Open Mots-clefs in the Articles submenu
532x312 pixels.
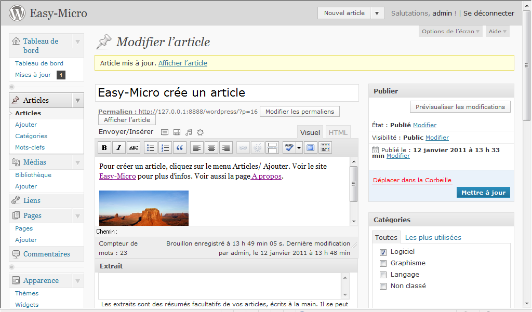pyautogui.click(x=30, y=147)
